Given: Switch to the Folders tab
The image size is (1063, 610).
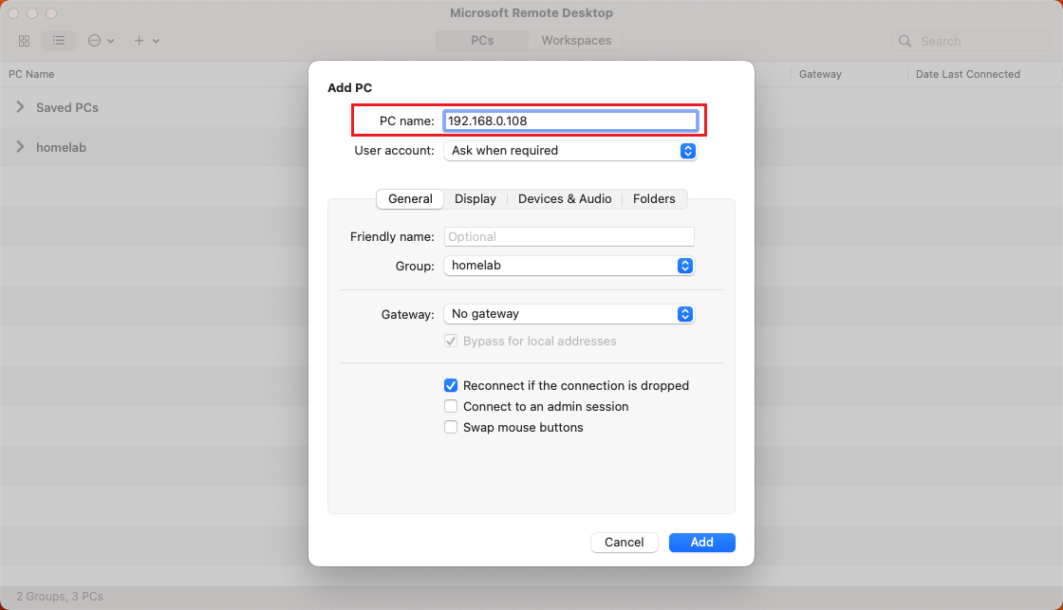Looking at the screenshot, I should 654,198.
